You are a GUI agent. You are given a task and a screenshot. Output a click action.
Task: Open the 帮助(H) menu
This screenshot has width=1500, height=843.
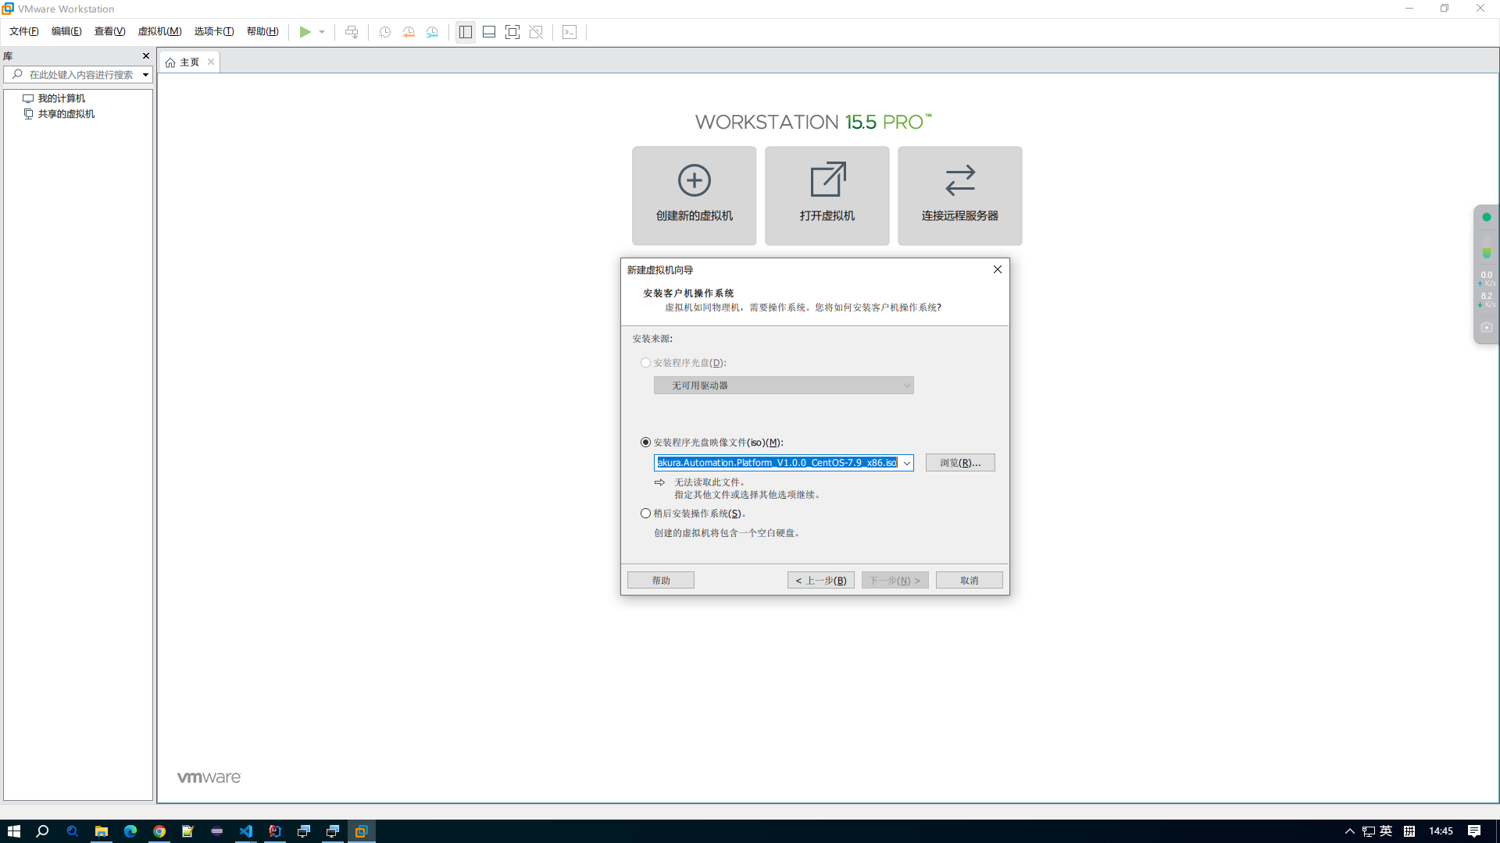262,31
